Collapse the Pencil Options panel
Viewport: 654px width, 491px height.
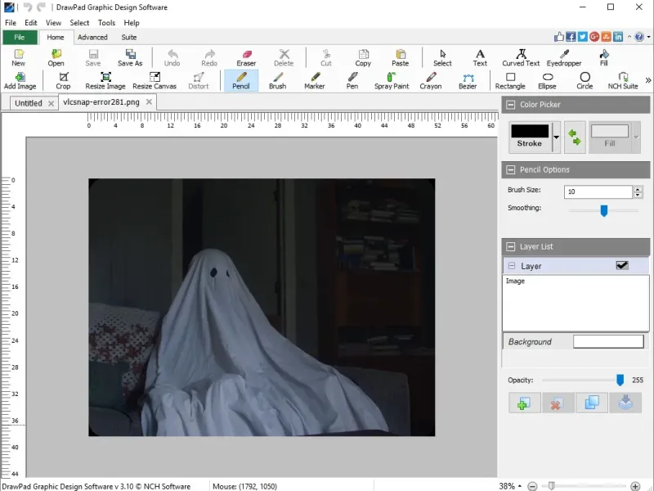pyautogui.click(x=510, y=170)
